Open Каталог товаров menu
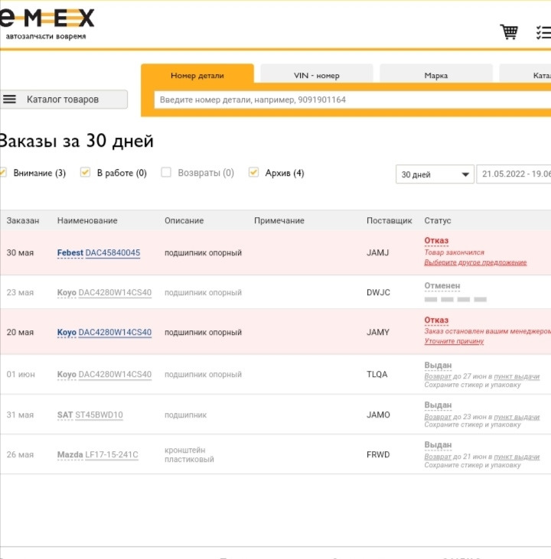The width and height of the screenshot is (551, 559). [64, 99]
